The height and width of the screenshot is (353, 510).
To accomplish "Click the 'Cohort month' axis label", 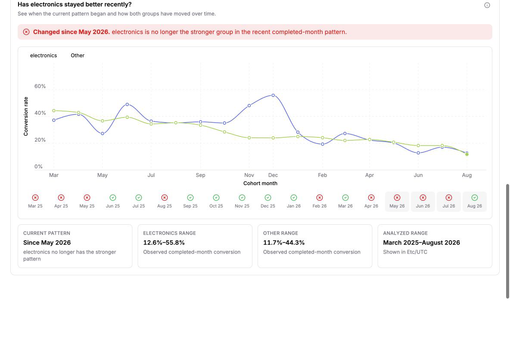I will click(x=260, y=183).
